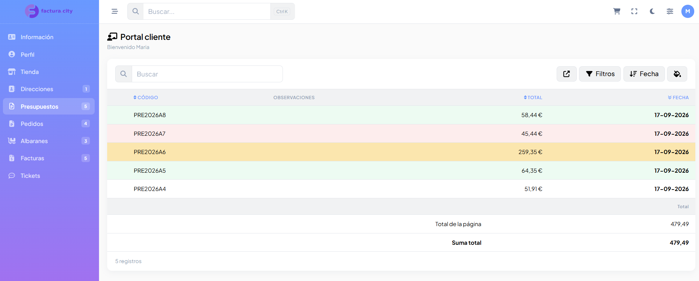Click the Ctrl K shortcut badge
Screen dimensions: 699x281
(282, 11)
